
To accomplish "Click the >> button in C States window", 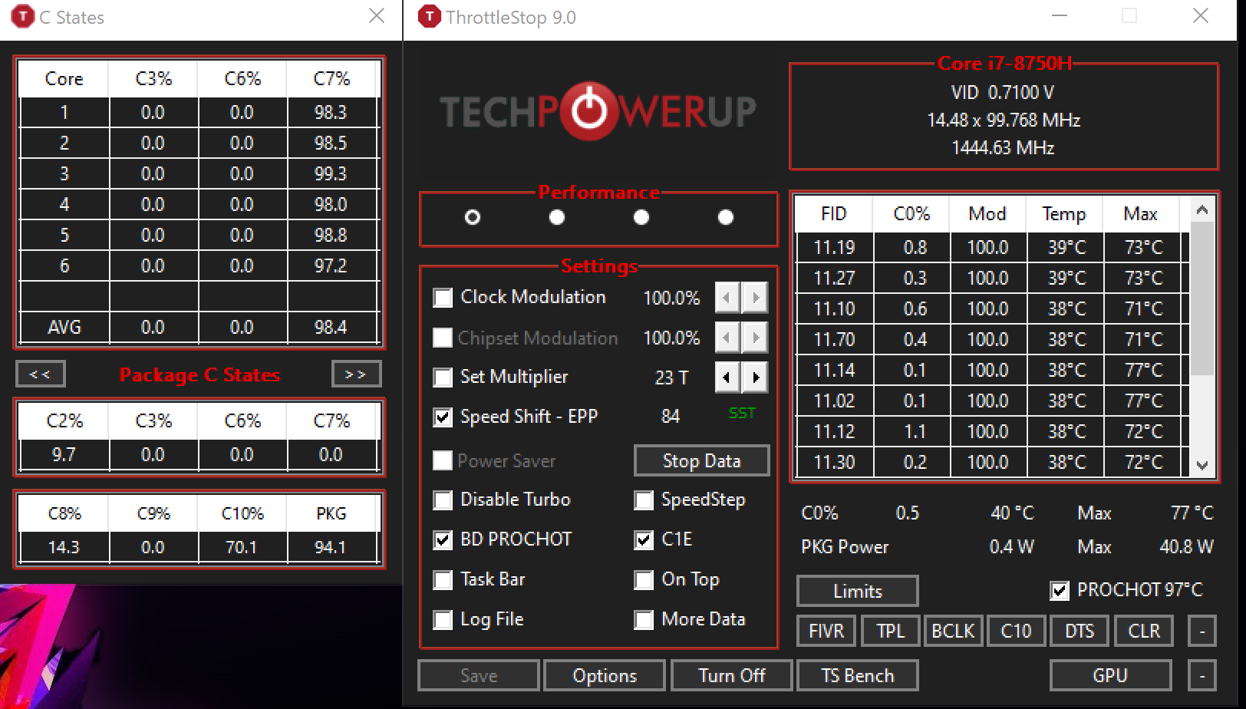I will tap(356, 374).
